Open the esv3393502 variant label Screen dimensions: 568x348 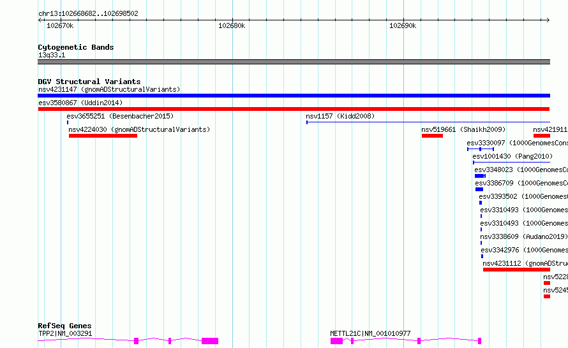tap(523, 196)
